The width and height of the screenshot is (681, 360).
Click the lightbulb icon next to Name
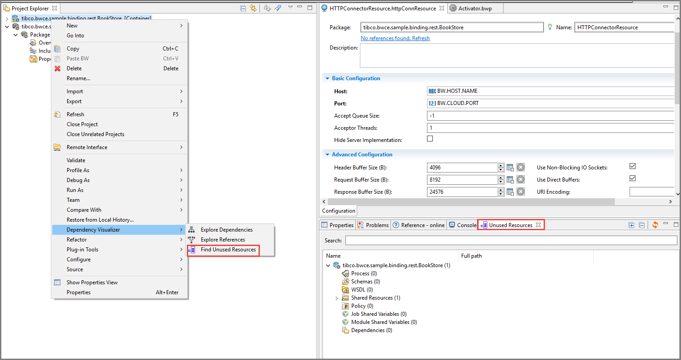(549, 27)
